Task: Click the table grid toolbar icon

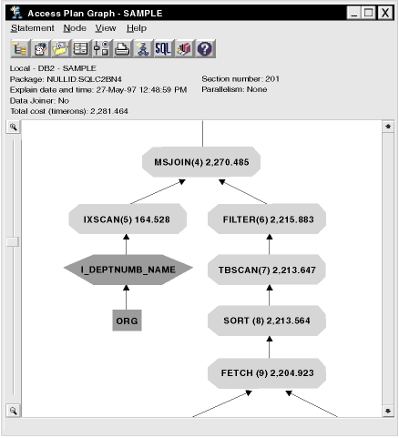Action: tap(81, 48)
